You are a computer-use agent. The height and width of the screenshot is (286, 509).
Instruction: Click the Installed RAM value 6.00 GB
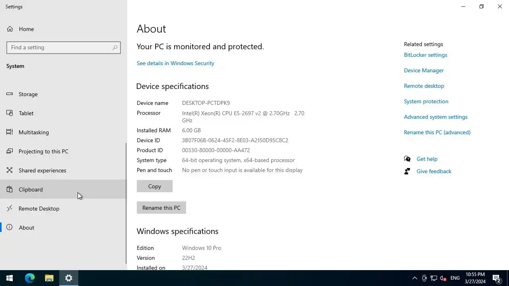click(x=191, y=130)
